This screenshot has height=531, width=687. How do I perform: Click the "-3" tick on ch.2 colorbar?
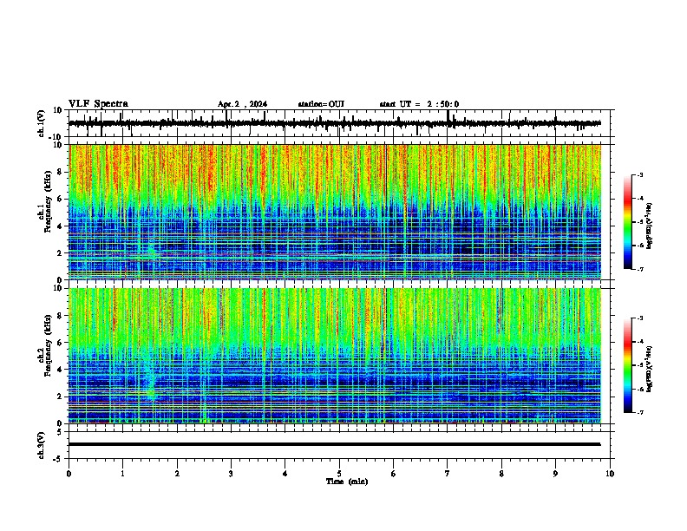(639, 318)
